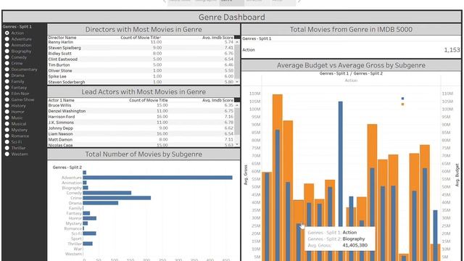Select the Steven Spielberg director row
464x261 pixels.
tap(141, 48)
